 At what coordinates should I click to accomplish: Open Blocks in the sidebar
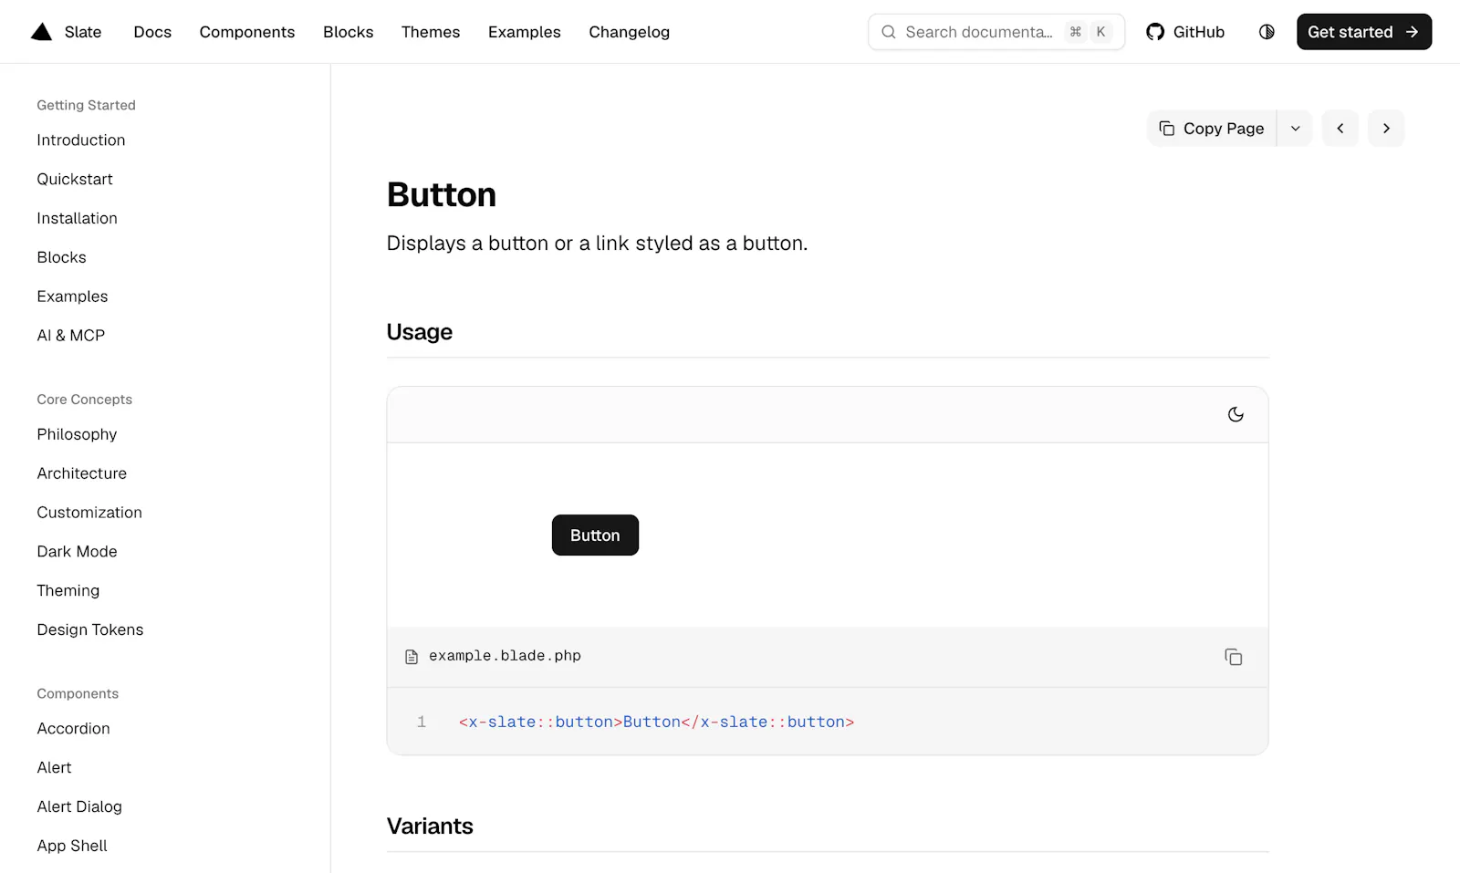(x=62, y=258)
